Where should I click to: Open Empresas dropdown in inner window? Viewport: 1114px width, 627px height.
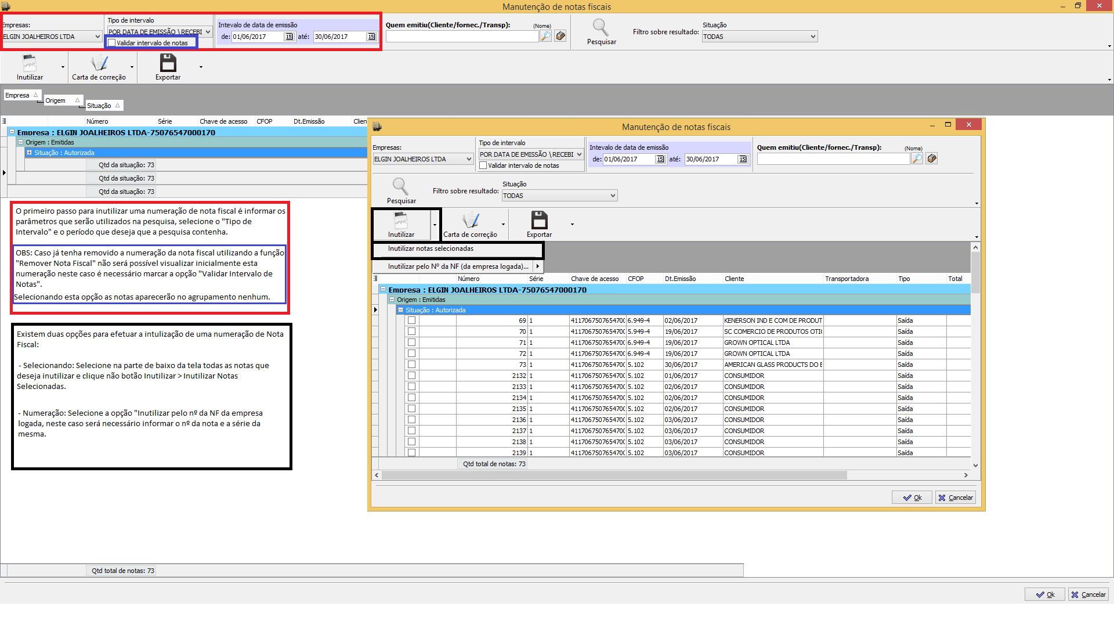[469, 159]
